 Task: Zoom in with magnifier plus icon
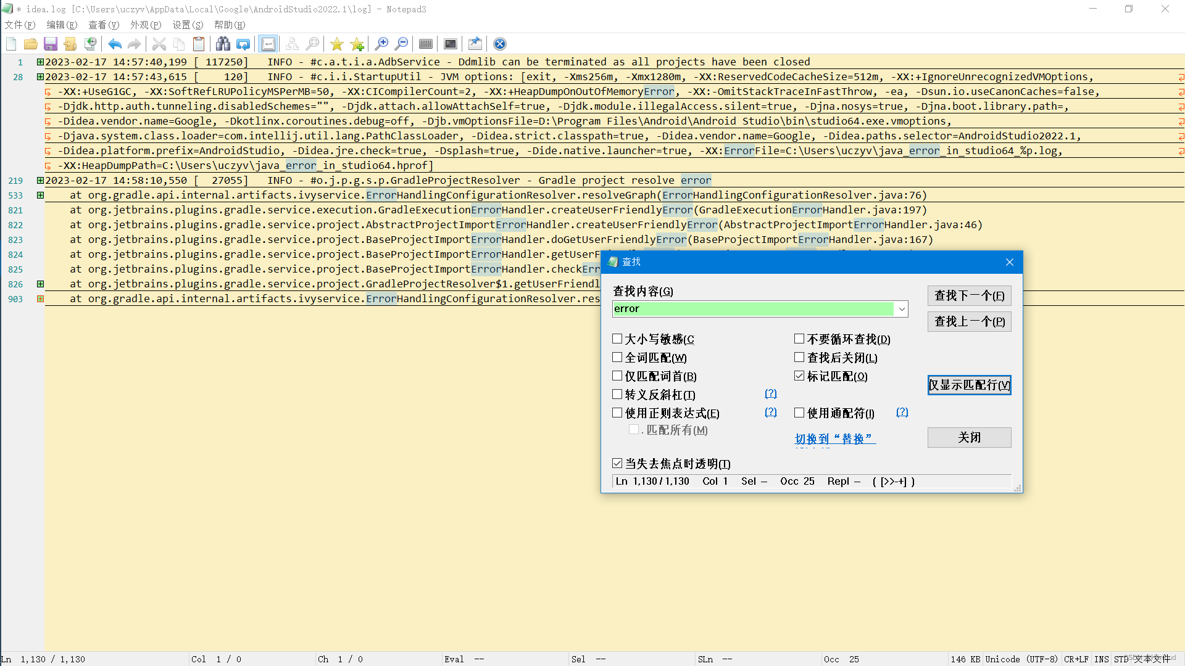coord(381,44)
